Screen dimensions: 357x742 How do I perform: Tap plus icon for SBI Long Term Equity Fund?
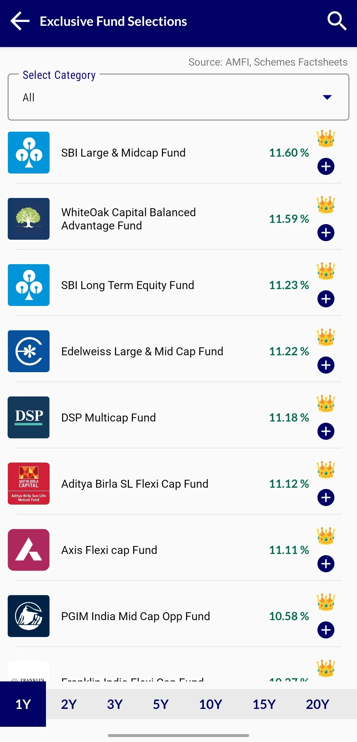point(326,299)
